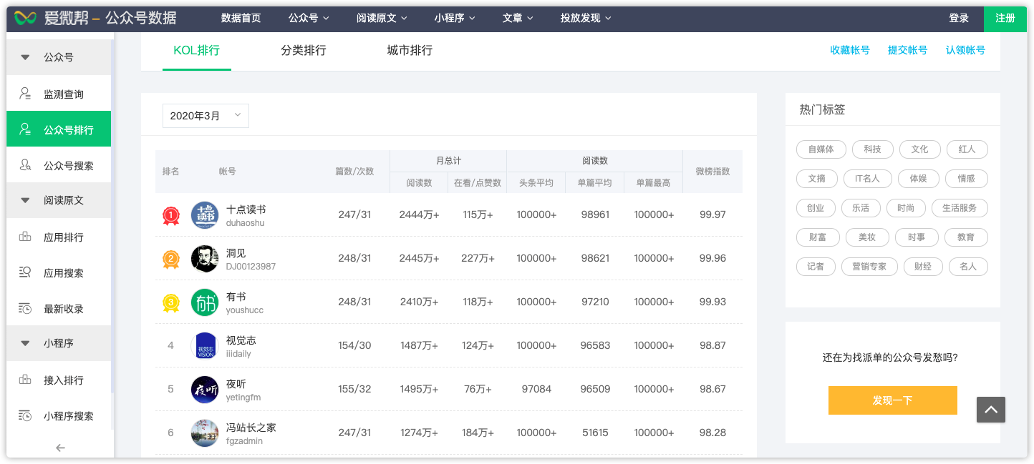The width and height of the screenshot is (1034, 464).
Task: Open the 2020年3月 month dropdown
Action: (206, 116)
